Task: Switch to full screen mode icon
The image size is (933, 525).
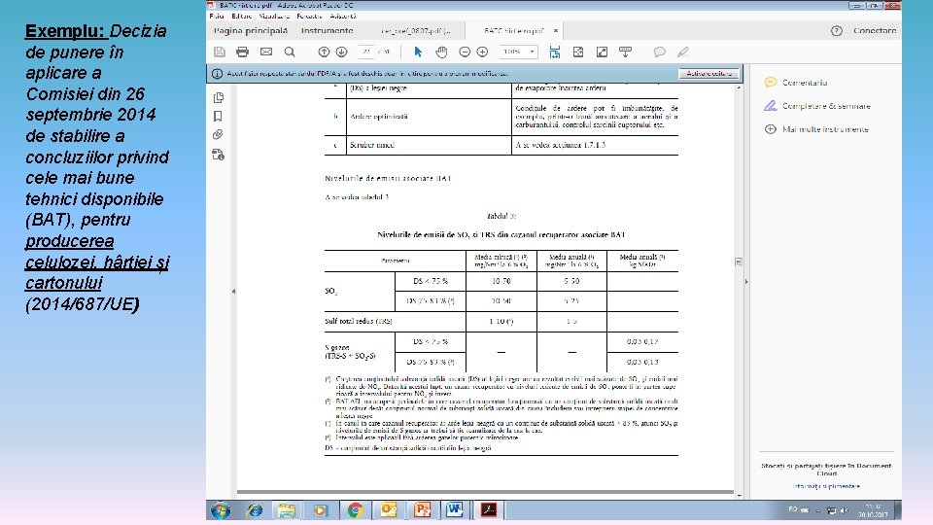Action: coord(603,52)
